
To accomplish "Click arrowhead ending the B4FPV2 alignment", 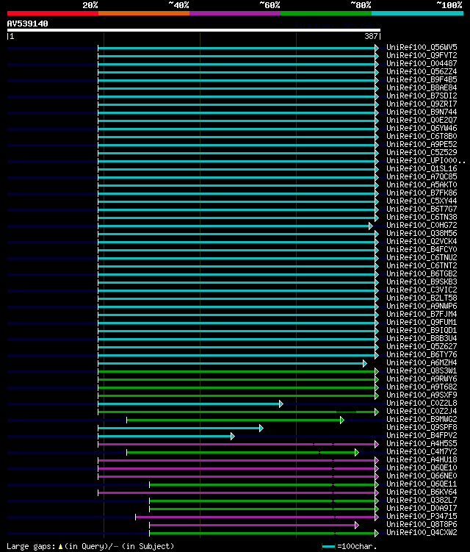I will pyautogui.click(x=233, y=436).
